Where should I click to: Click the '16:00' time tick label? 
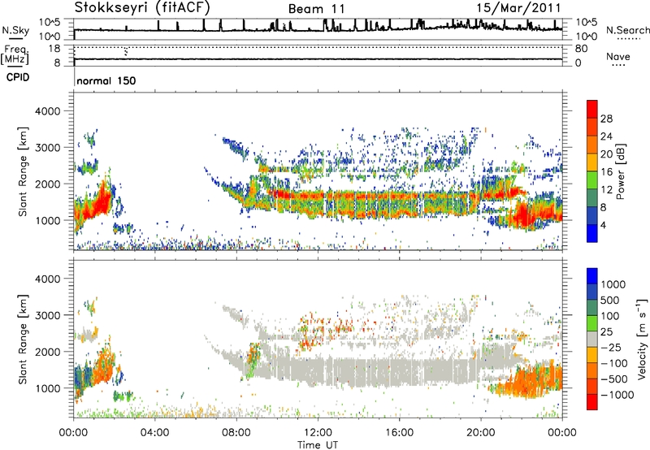coord(399,433)
